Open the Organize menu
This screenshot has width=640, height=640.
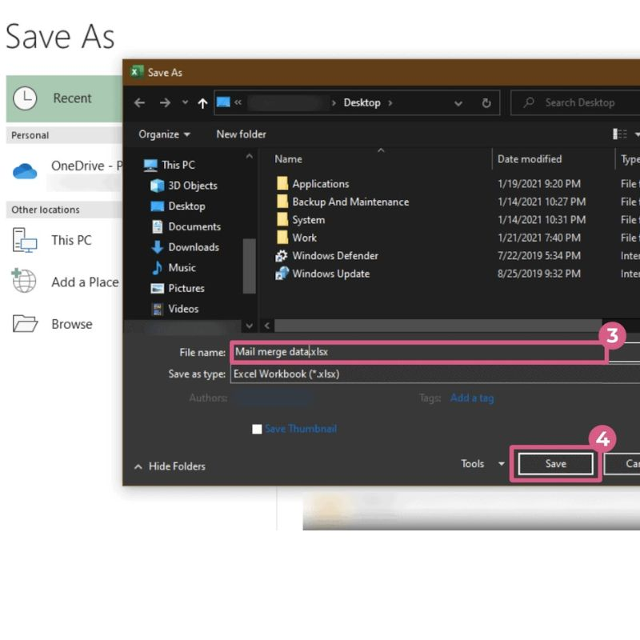(x=164, y=134)
